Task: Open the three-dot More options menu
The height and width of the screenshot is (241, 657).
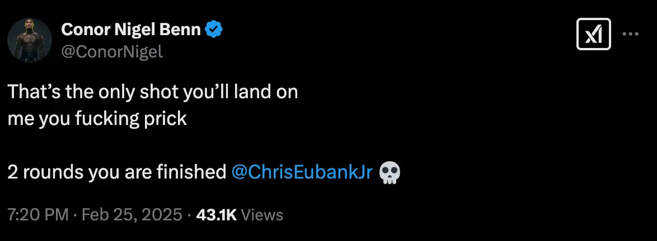Action: [x=631, y=33]
